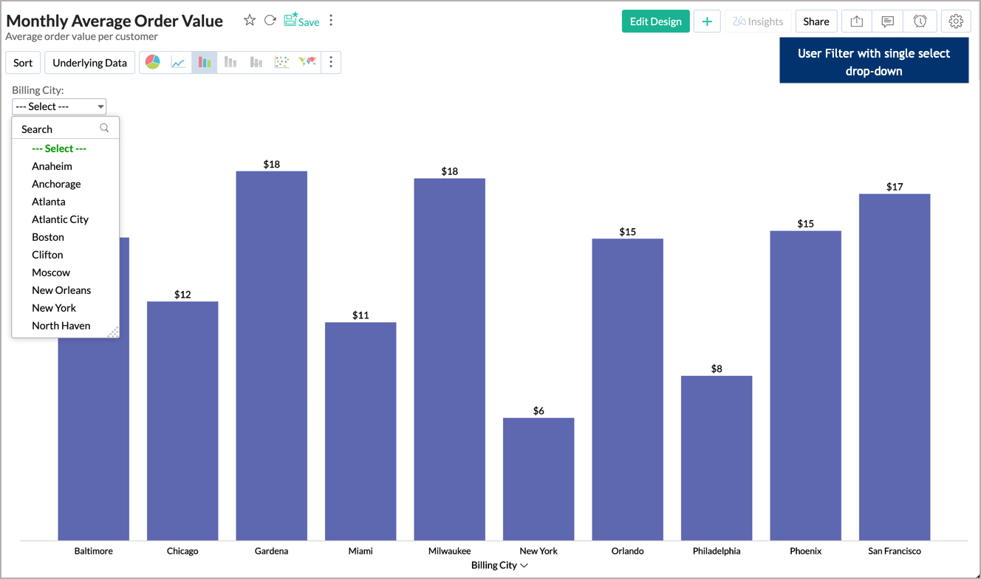Select the scatter plot chart icon
This screenshot has height=579, width=981.
(281, 63)
